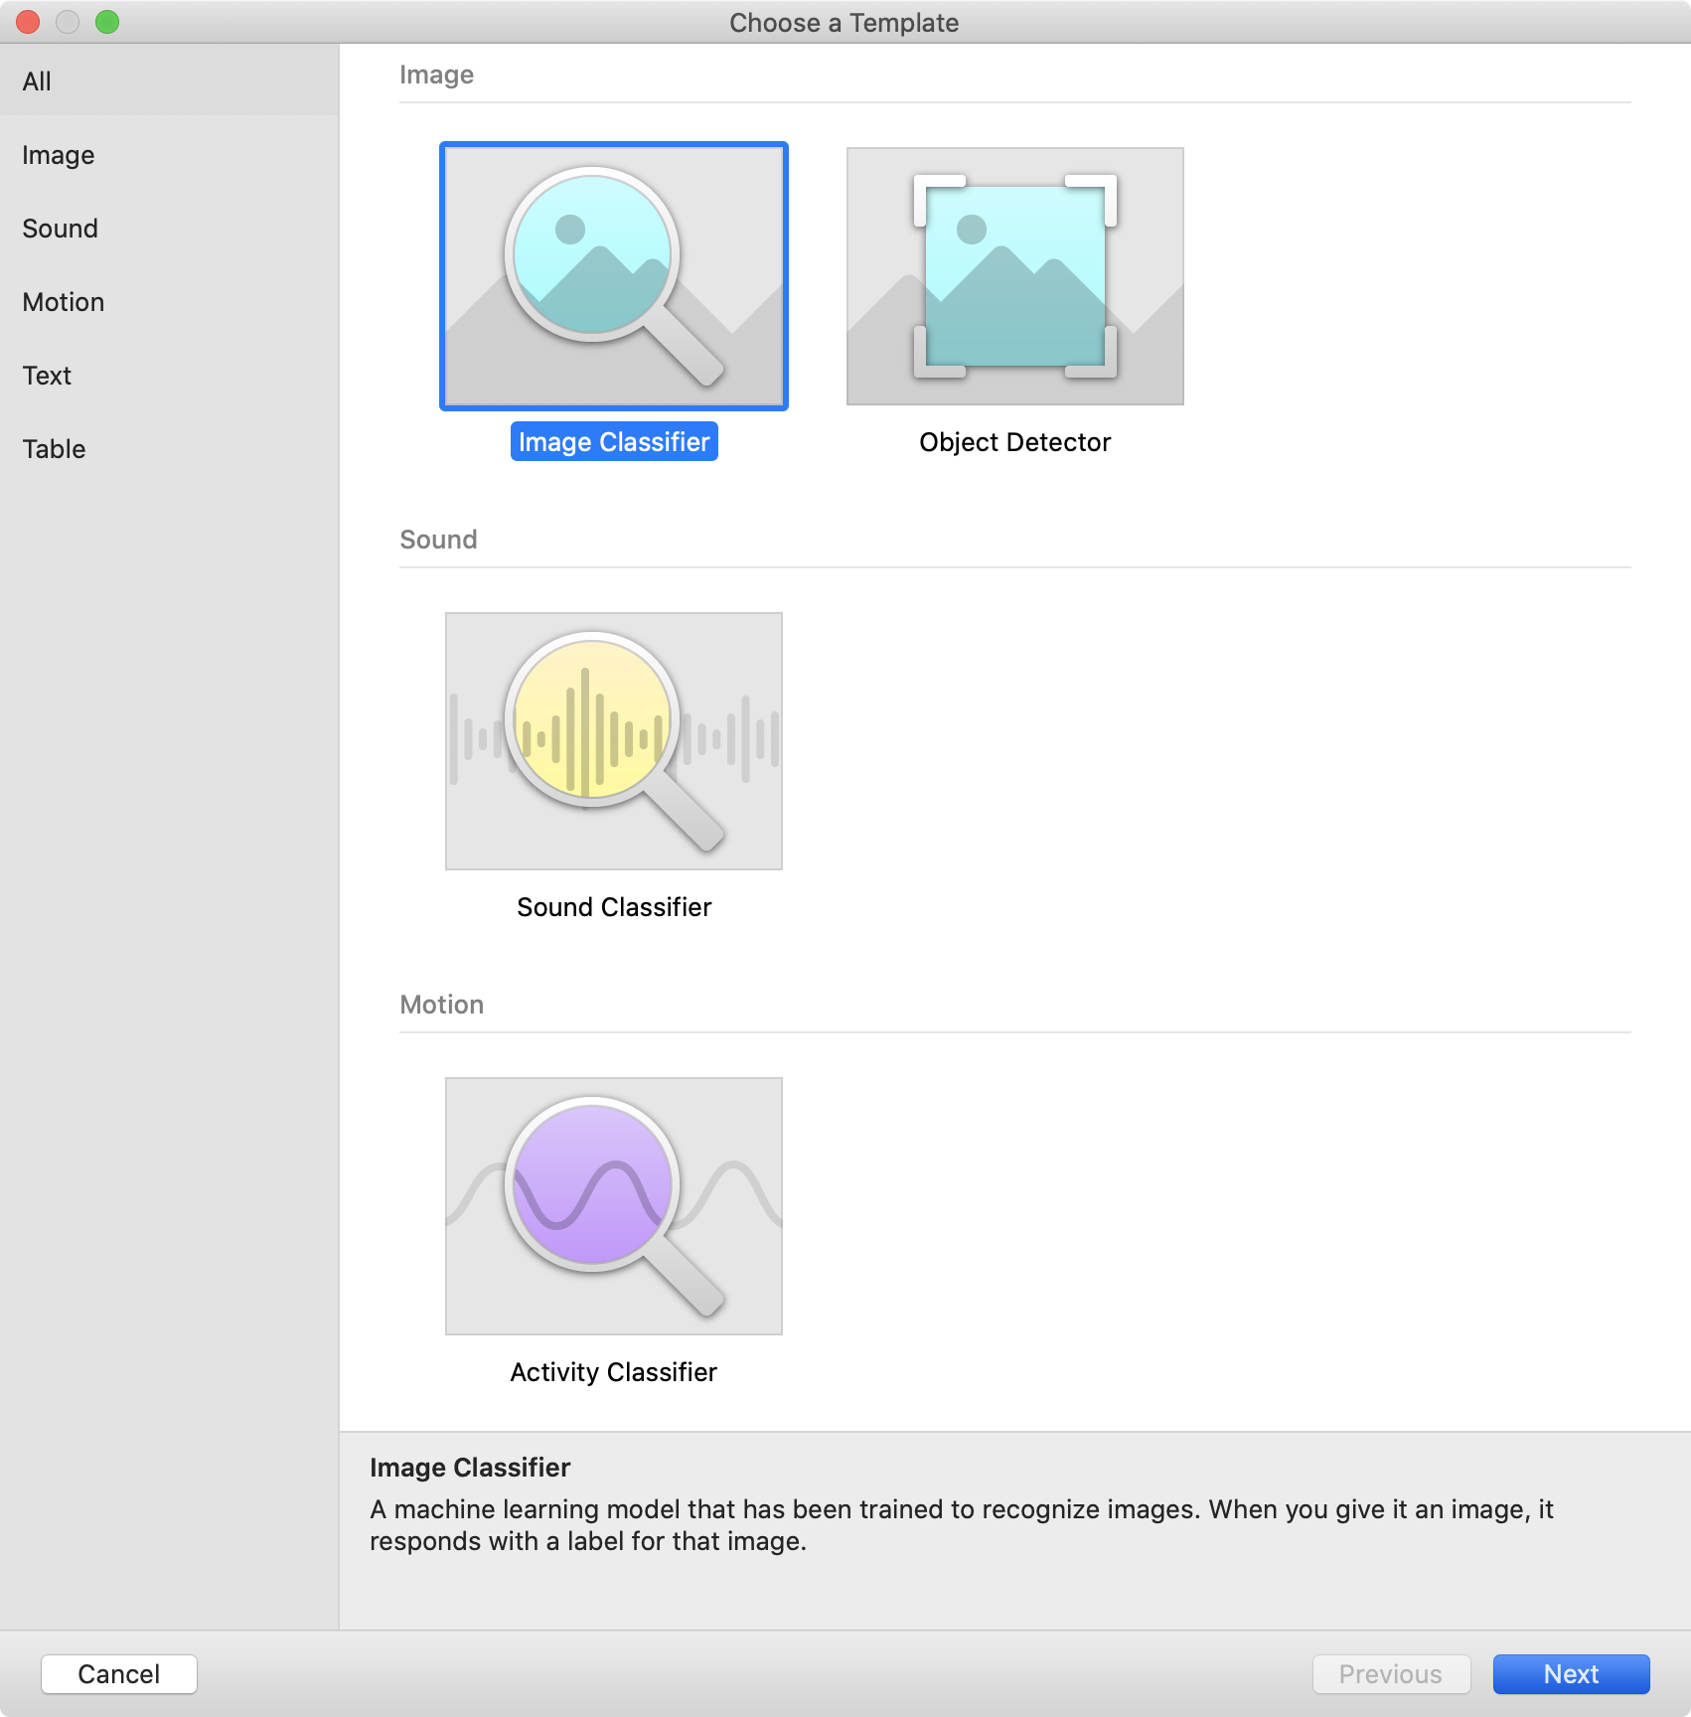The height and width of the screenshot is (1717, 1691).
Task: Choose the Object Detector template icon
Action: click(1015, 276)
